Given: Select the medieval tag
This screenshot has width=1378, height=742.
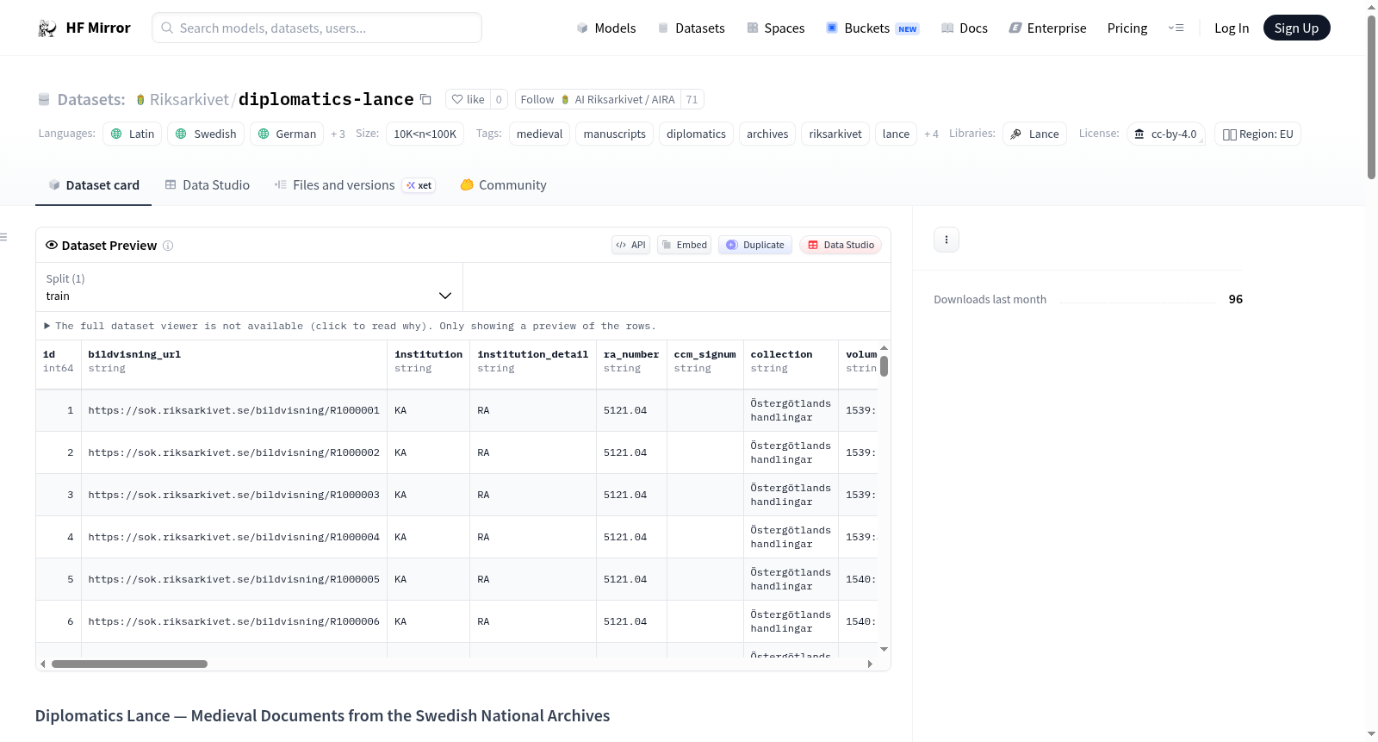Looking at the screenshot, I should point(539,134).
